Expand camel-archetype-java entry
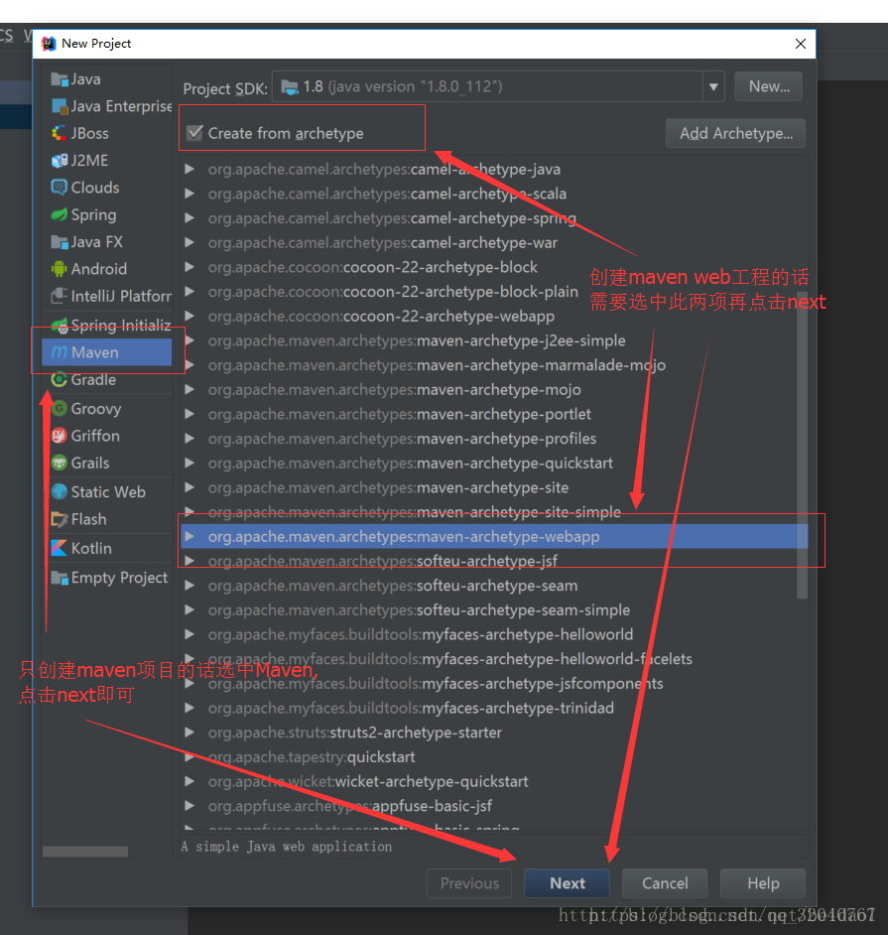The height and width of the screenshot is (935, 888). tap(190, 170)
